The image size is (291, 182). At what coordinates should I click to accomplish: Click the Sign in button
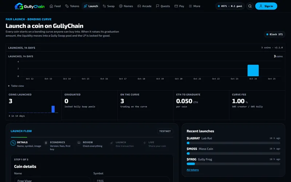point(266,6)
